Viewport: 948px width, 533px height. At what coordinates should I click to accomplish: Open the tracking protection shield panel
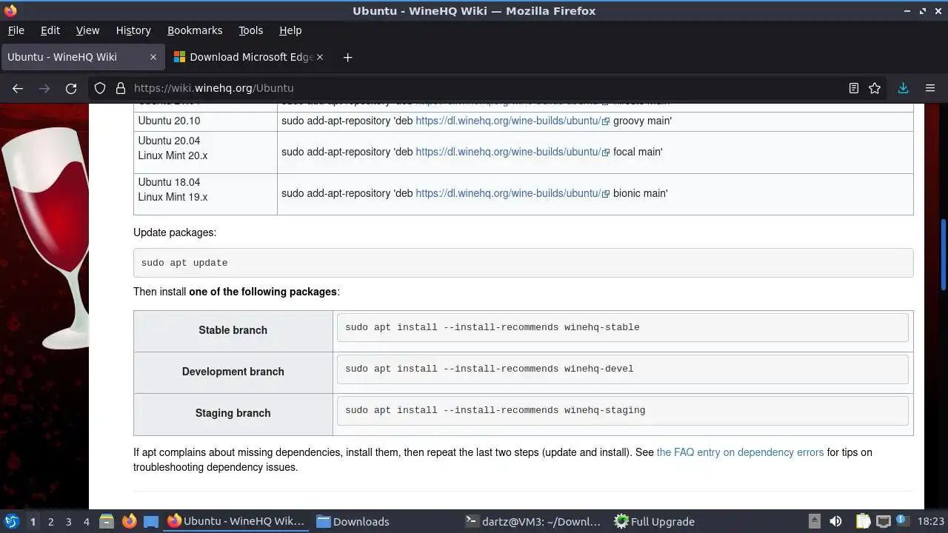pos(100,88)
